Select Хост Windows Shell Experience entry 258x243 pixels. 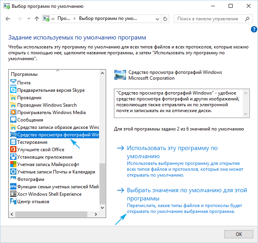pyautogui.click(x=49, y=194)
